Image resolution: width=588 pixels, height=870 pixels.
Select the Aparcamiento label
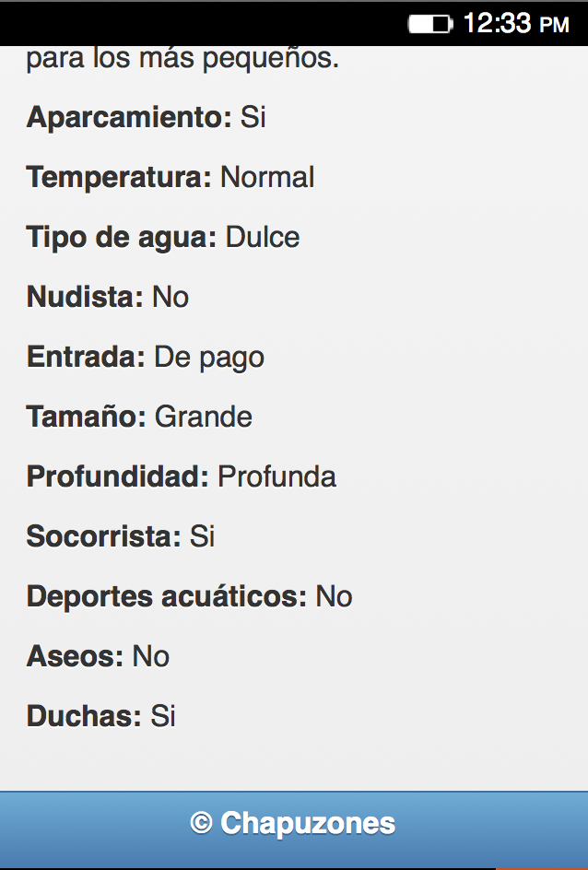click(129, 118)
